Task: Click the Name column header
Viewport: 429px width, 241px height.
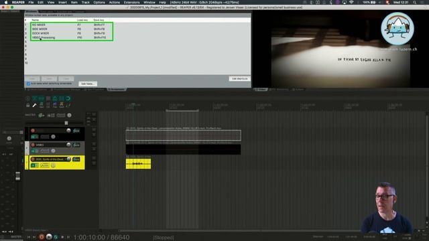Action: 35,20
